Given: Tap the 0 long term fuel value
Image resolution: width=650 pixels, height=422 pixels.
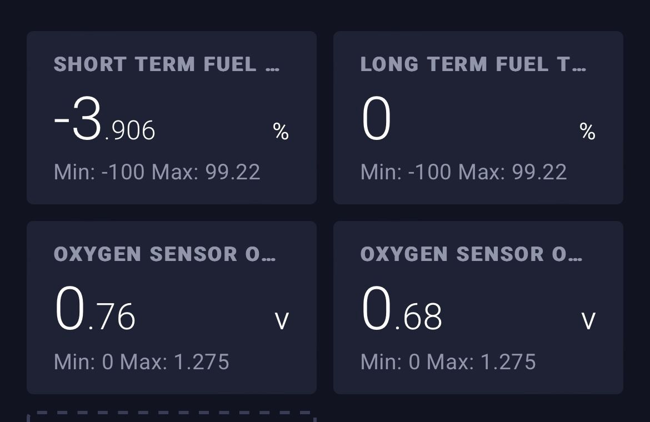Looking at the screenshot, I should (376, 119).
